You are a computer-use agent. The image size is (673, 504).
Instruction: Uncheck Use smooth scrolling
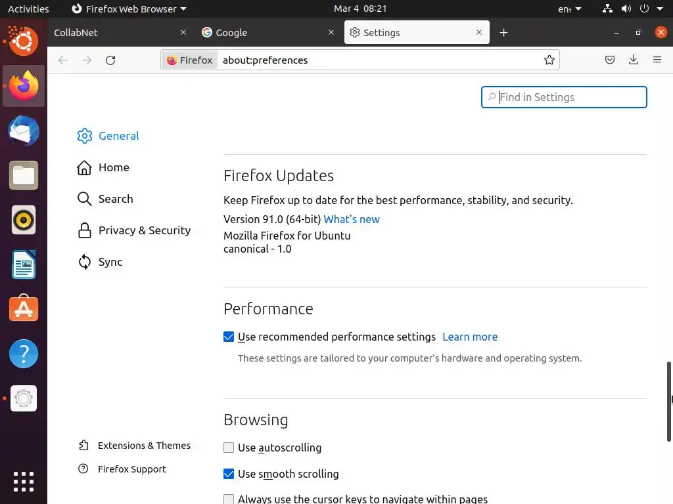(x=229, y=474)
